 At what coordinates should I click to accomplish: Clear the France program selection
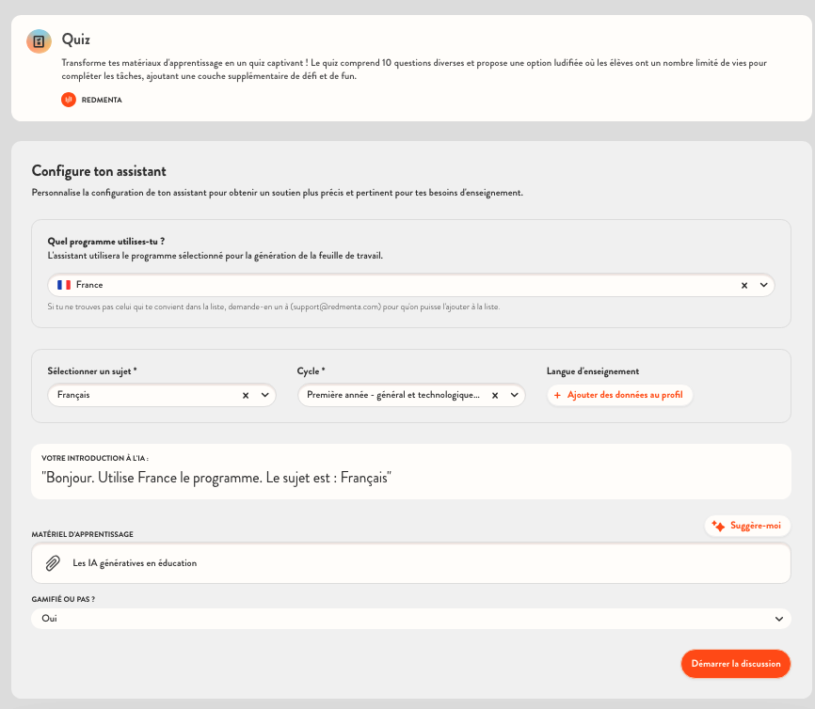744,285
